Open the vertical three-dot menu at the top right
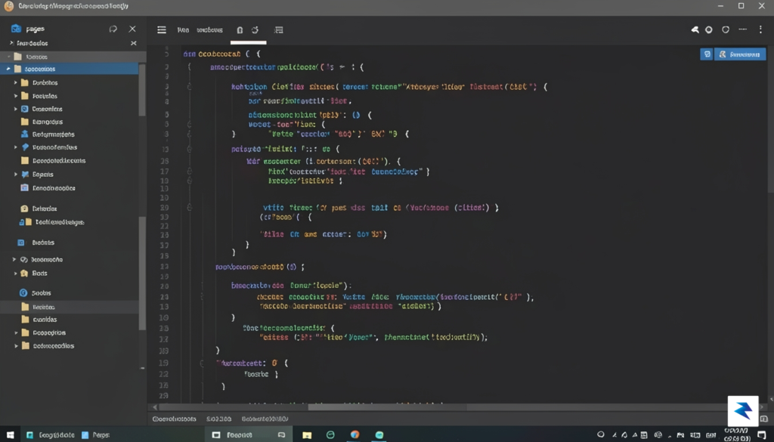The height and width of the screenshot is (442, 774). [x=760, y=29]
